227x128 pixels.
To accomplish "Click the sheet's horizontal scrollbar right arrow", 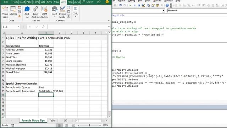I will 106,121.
